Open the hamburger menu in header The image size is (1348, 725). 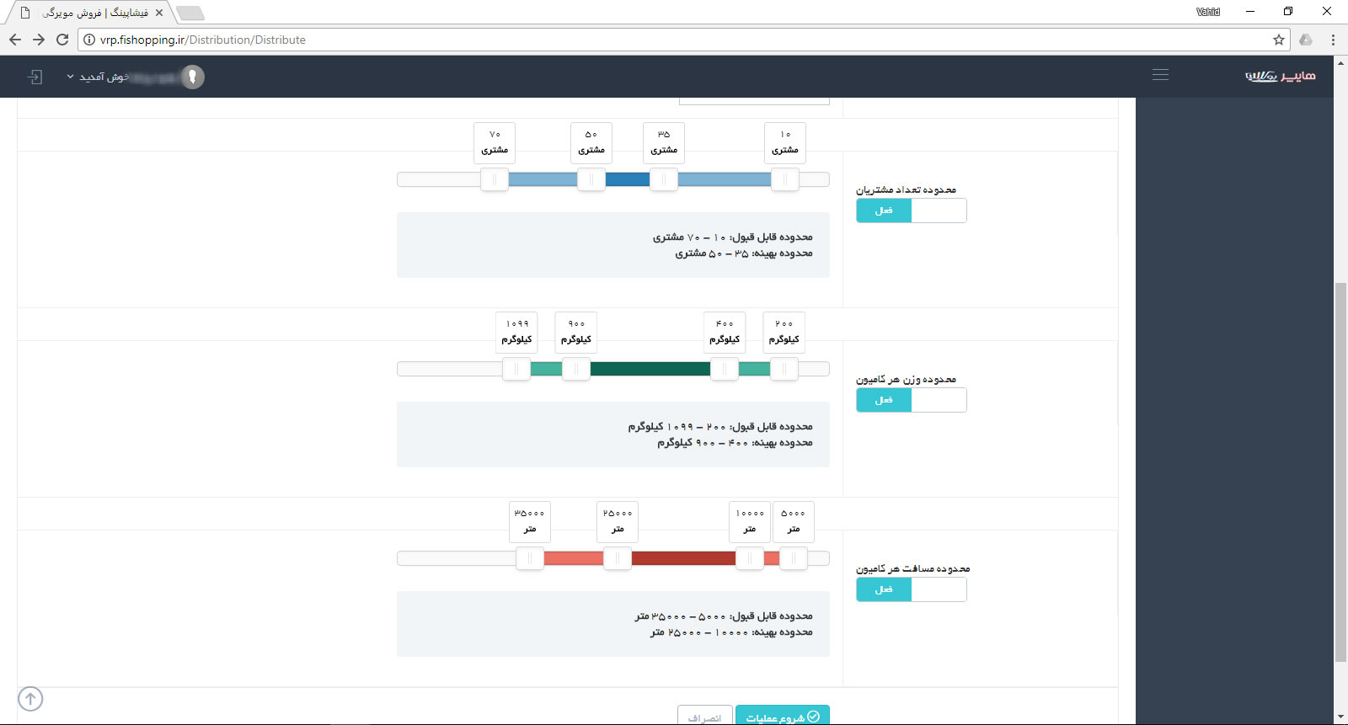click(x=1160, y=75)
